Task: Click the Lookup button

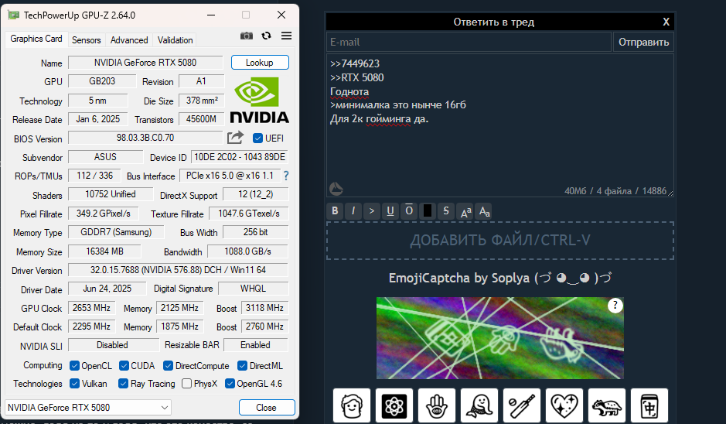Action: [260, 63]
